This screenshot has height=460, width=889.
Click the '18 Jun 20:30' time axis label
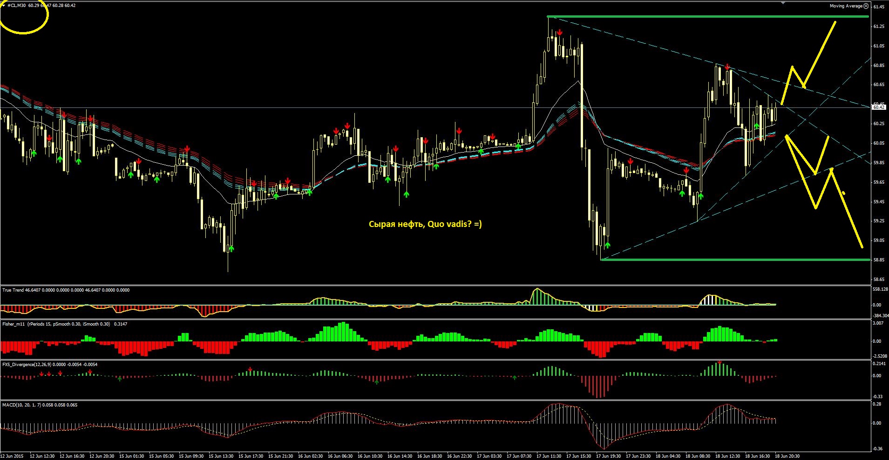tap(787, 456)
